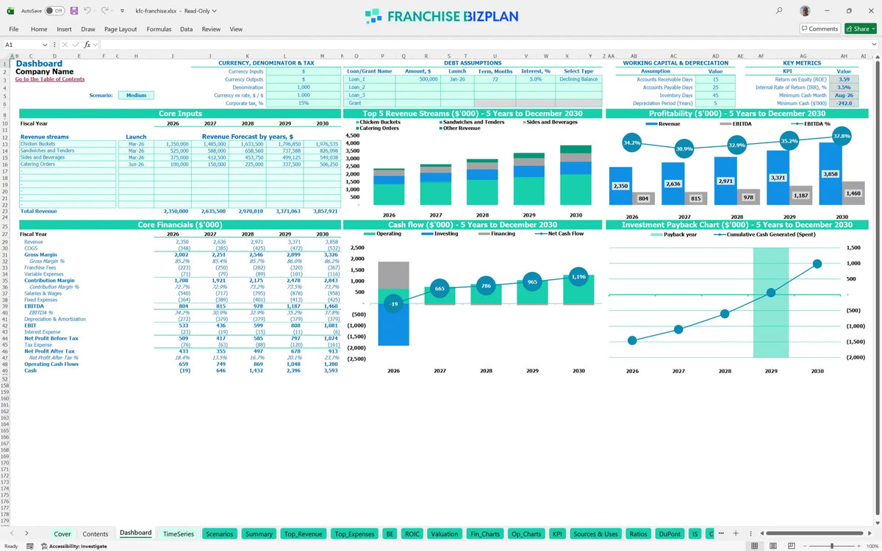Image resolution: width=882 pixels, height=551 pixels.
Task: Open the File menu
Action: pos(14,29)
